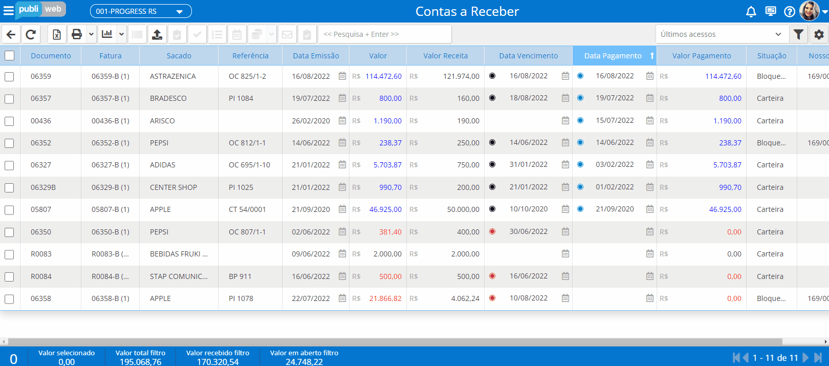The height and width of the screenshot is (366, 829).
Task: Click the BEBIDAS FRUKI sacado cell
Action: pos(179,254)
